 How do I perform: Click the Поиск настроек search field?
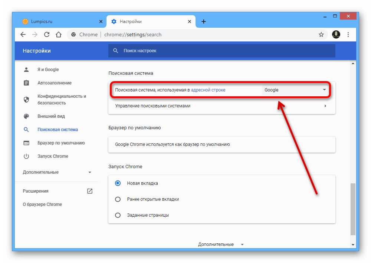(222, 51)
